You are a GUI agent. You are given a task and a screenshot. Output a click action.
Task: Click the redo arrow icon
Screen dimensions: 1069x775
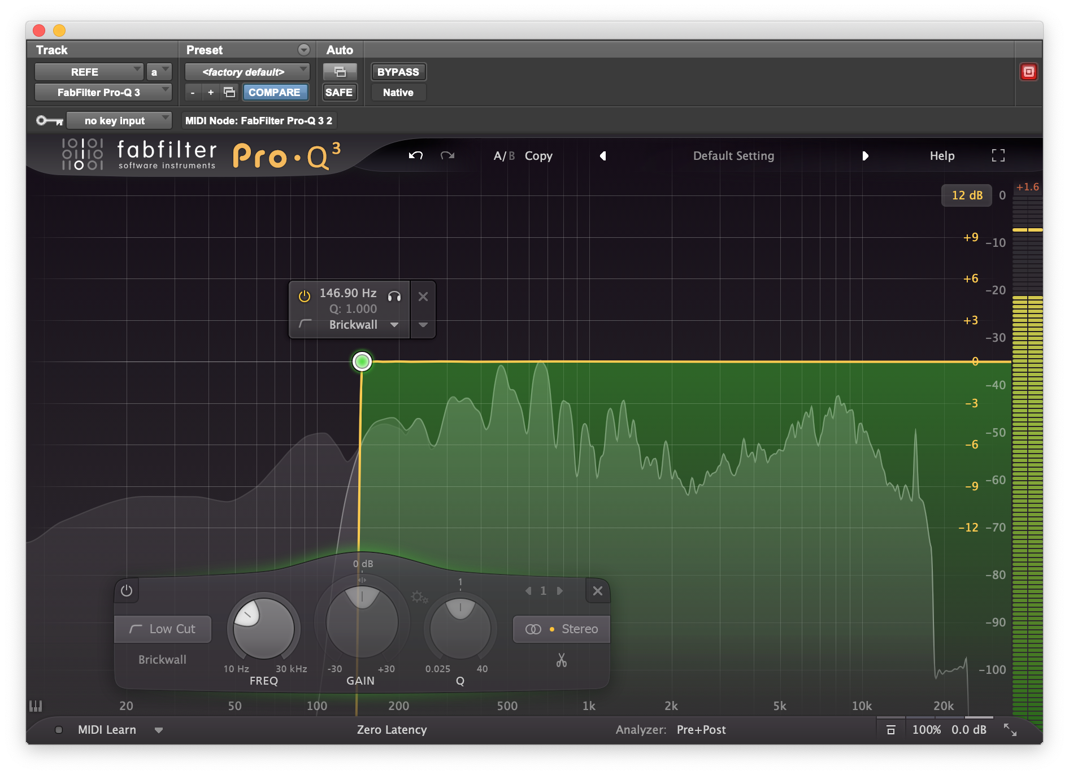point(447,155)
